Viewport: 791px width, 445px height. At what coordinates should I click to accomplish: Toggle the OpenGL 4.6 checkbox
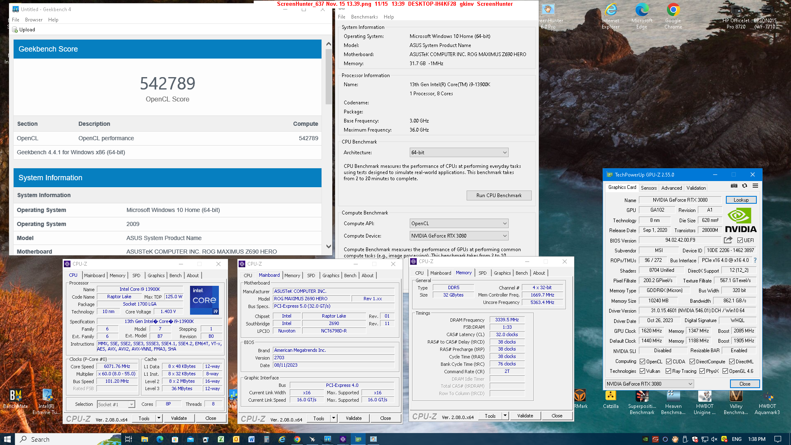click(725, 371)
